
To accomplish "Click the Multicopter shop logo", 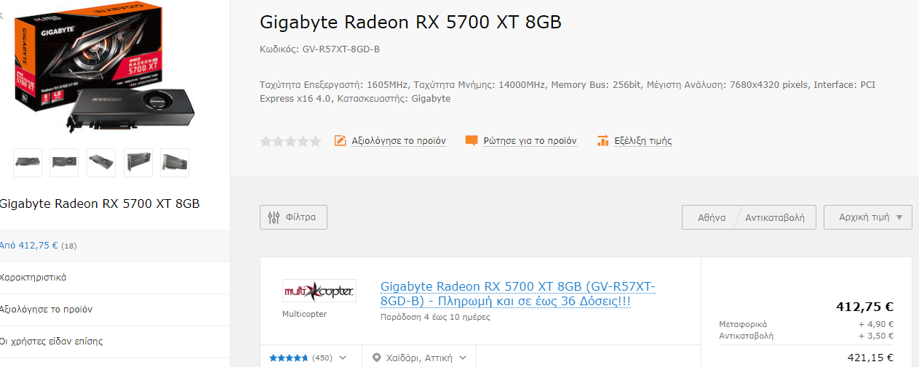I will (x=319, y=291).
